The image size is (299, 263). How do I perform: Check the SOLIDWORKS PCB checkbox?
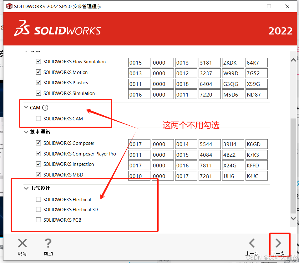38,220
